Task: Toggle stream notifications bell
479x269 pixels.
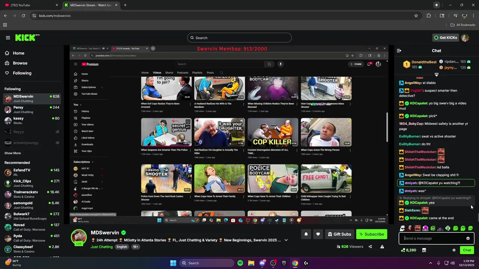Action: (306, 234)
